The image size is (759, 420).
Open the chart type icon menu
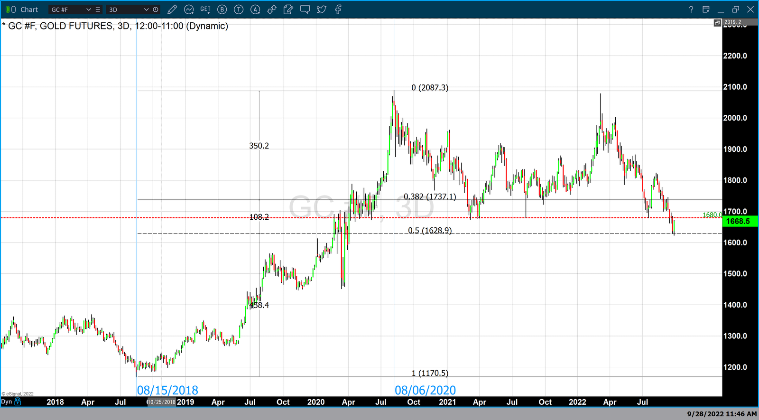click(x=189, y=9)
